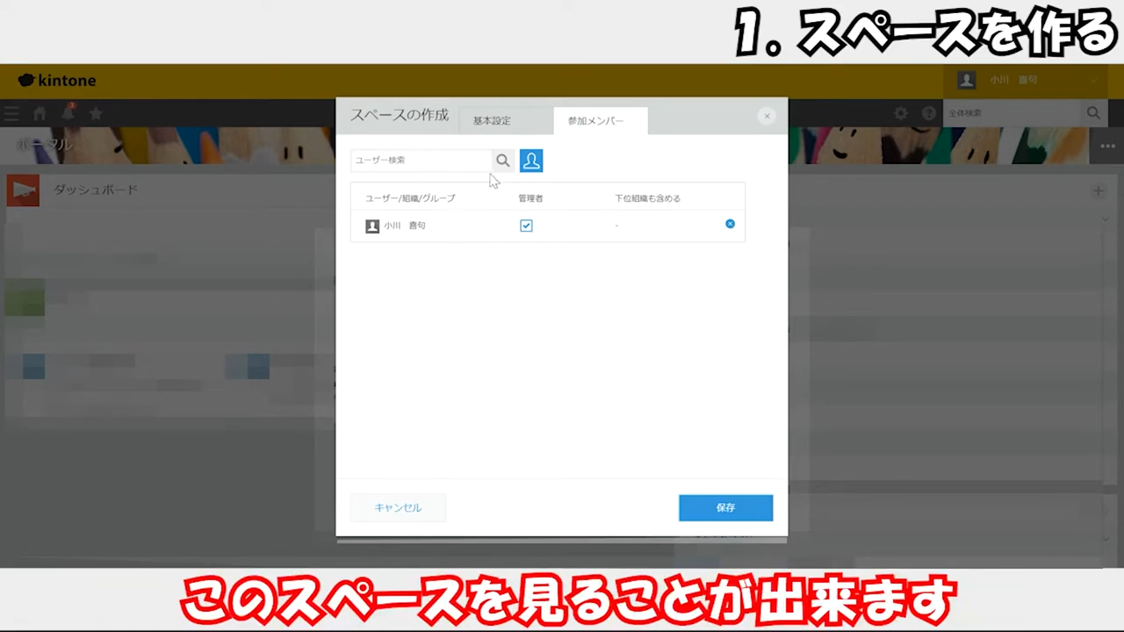Focus the ユーザー検索 input field
Image resolution: width=1124 pixels, height=632 pixels.
tap(421, 161)
